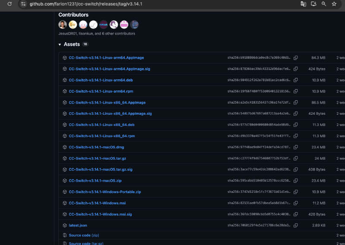Click the Assets count badge 18
The height and width of the screenshot is (245, 345).
[85, 44]
